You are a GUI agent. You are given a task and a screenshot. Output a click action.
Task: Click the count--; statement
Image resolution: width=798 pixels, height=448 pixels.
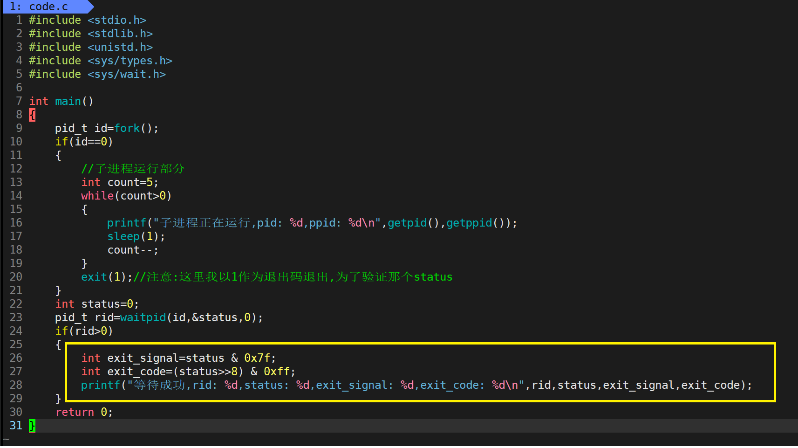tap(133, 250)
